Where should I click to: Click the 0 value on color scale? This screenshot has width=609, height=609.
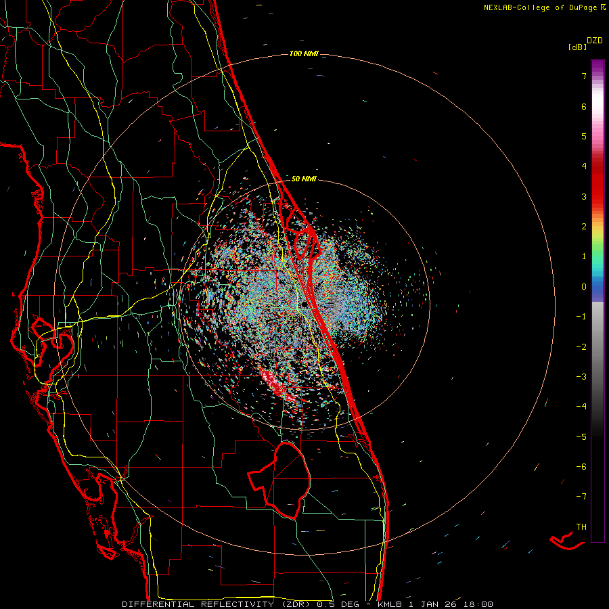click(x=584, y=287)
